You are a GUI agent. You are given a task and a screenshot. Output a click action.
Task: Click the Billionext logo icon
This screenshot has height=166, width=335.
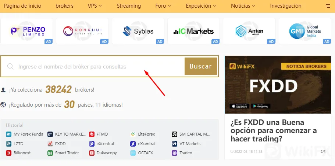8,153
